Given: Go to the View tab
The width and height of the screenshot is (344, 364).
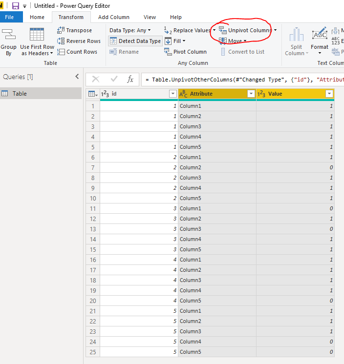Looking at the screenshot, I should [150, 17].
